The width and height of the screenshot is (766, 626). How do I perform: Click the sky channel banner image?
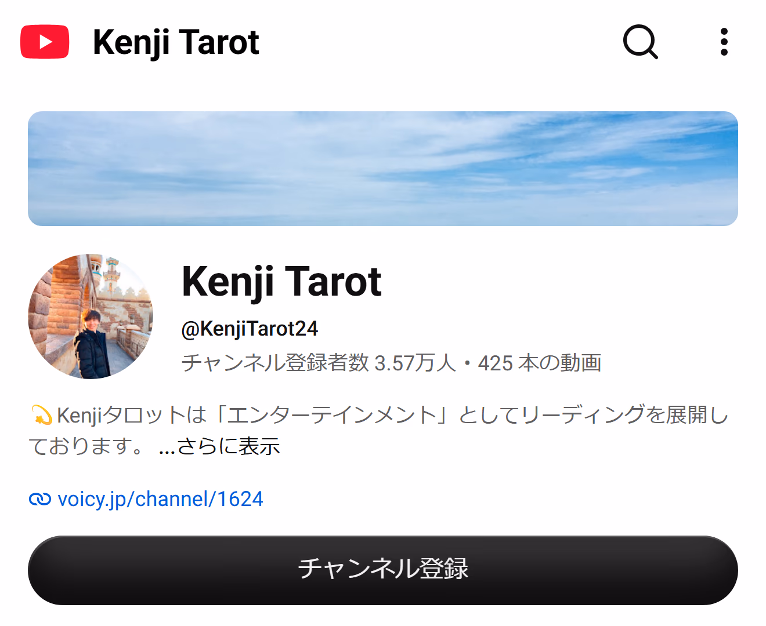pyautogui.click(x=383, y=169)
